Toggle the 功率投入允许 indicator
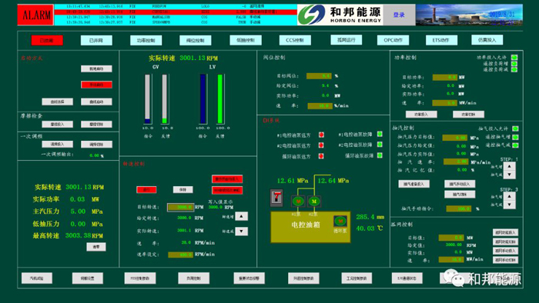 click(514, 58)
